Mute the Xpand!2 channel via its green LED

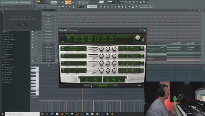click(33, 60)
